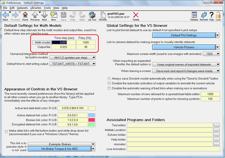The image size is (225, 158).
Task: Click the red broken link color swatch
Action: (91, 120)
